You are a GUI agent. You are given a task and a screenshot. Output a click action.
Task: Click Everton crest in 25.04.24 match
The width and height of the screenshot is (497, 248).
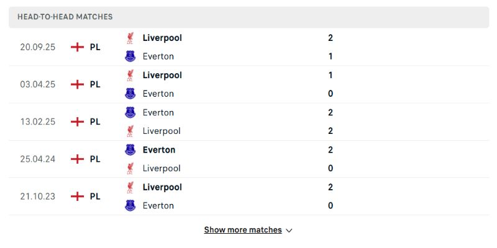130,149
